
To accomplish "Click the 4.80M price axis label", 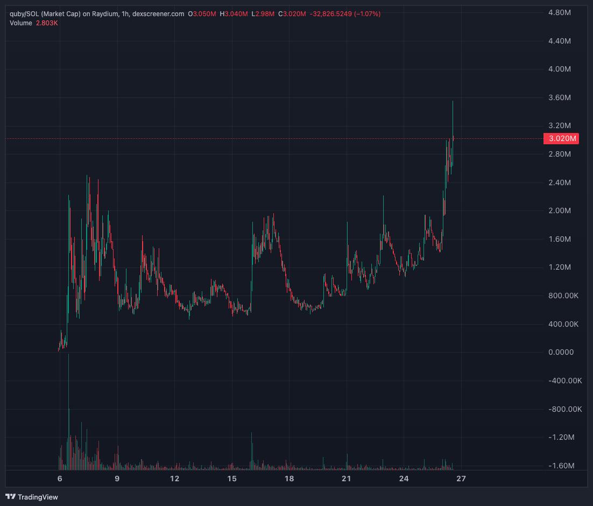I will coord(559,12).
